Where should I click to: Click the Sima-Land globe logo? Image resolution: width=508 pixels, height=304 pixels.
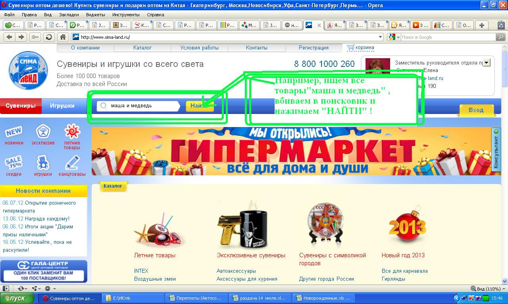(x=28, y=70)
